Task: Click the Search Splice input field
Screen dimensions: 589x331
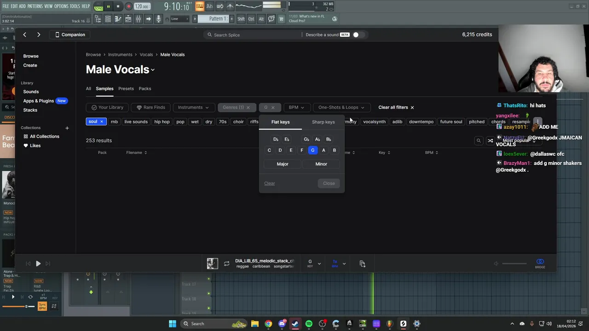Action: point(252,35)
